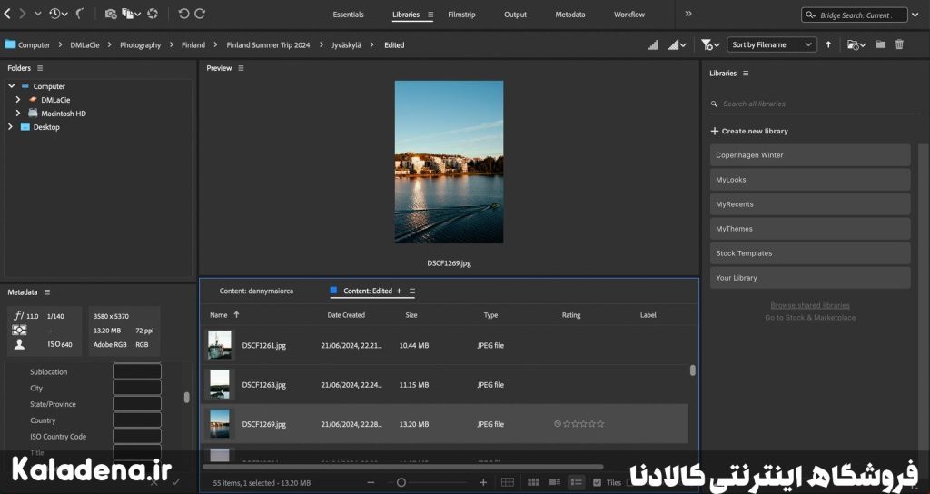This screenshot has width=930, height=494.
Task: Navigate to Jyväskylä in the path bar
Action: [x=346, y=45]
